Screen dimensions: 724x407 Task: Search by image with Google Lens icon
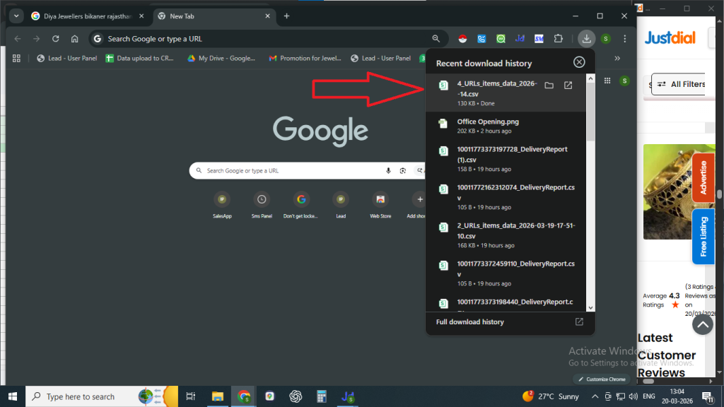pyautogui.click(x=403, y=170)
